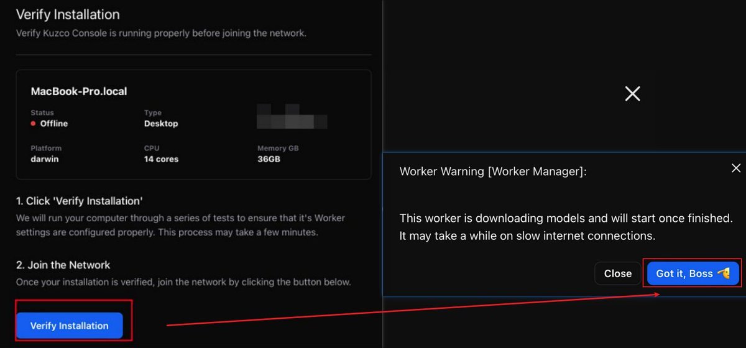The width and height of the screenshot is (746, 348).
Task: Click the 14 cores CPU value
Action: (161, 159)
